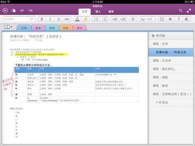Insert a numbered list
This screenshot has width=195, height=146.
pyautogui.click(x=104, y=19)
